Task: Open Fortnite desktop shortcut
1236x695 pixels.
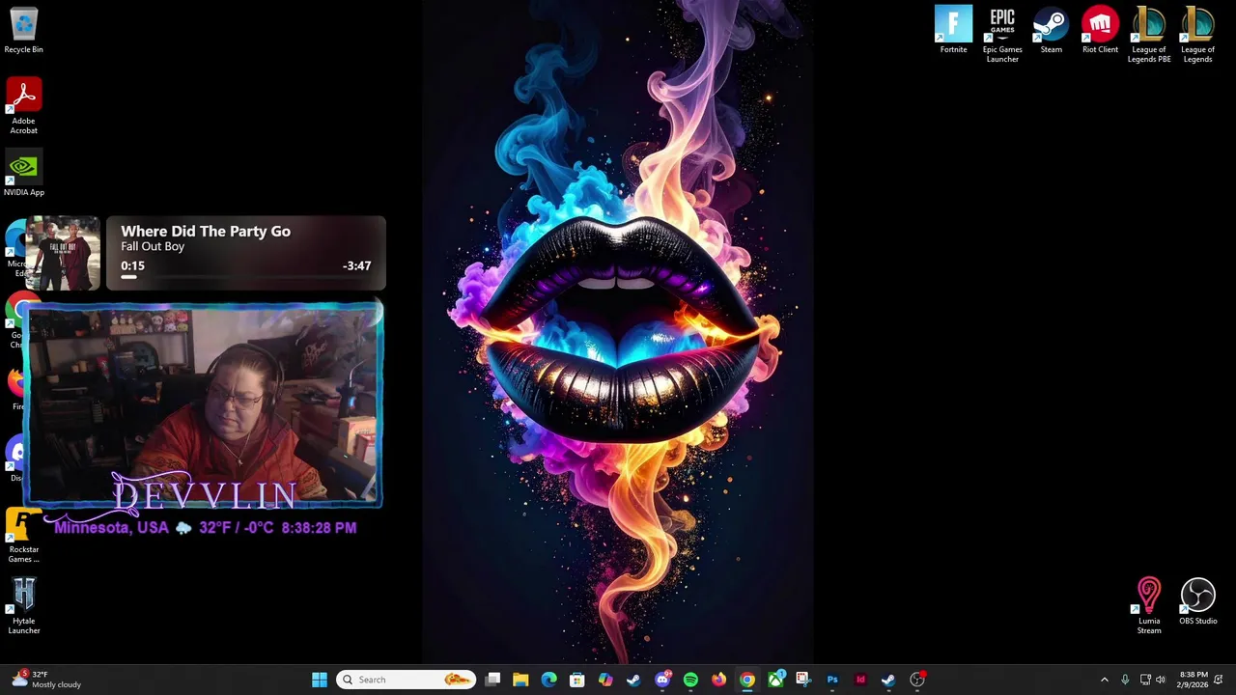Action: (x=953, y=31)
